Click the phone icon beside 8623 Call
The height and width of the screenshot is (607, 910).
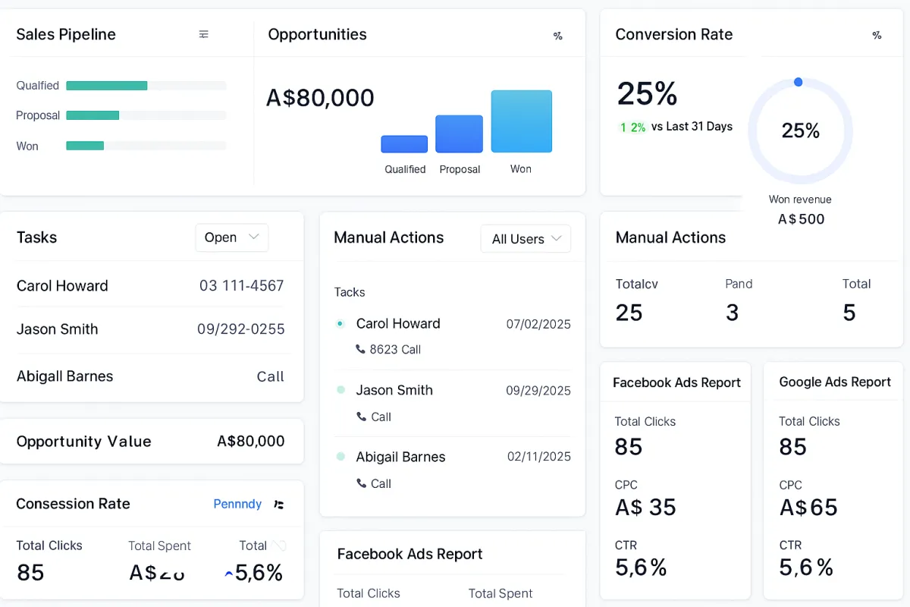360,349
